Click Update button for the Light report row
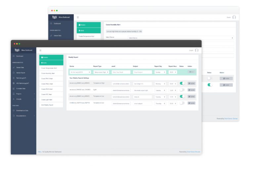The image size is (254, 169). point(191,90)
